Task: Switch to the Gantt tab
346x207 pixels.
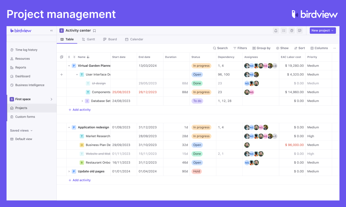Action: point(88,39)
